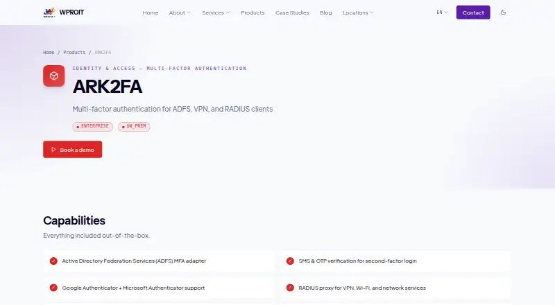The height and width of the screenshot is (305, 555).
Task: Click check icon beside SMS & OTP verification
Action: pos(290,261)
